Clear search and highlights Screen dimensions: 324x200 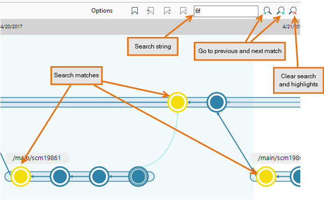coord(293,11)
